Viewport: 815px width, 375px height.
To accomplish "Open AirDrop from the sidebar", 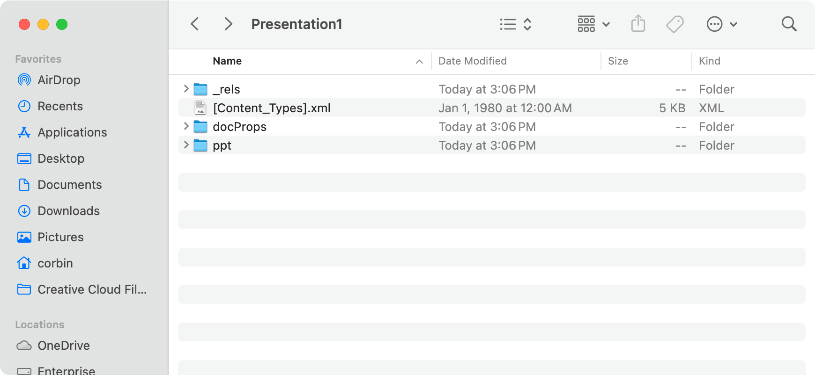I will click(49, 80).
